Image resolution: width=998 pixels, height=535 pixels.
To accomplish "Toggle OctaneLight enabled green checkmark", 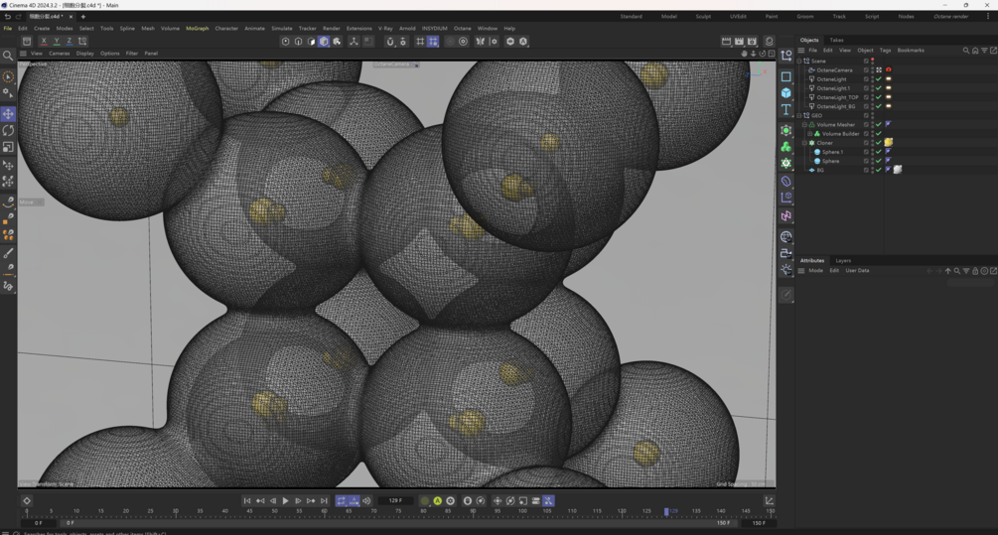I will (x=879, y=79).
